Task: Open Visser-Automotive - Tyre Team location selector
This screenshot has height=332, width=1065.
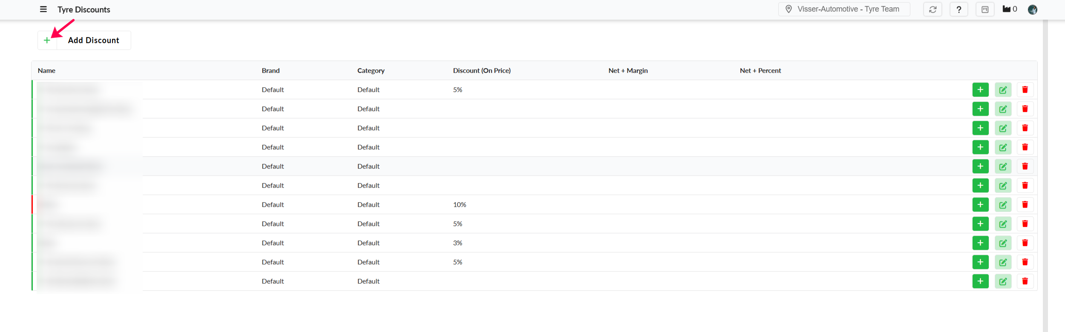Action: click(x=843, y=9)
